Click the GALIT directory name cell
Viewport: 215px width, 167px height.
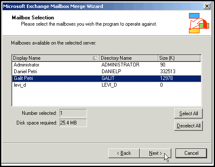[108, 78]
